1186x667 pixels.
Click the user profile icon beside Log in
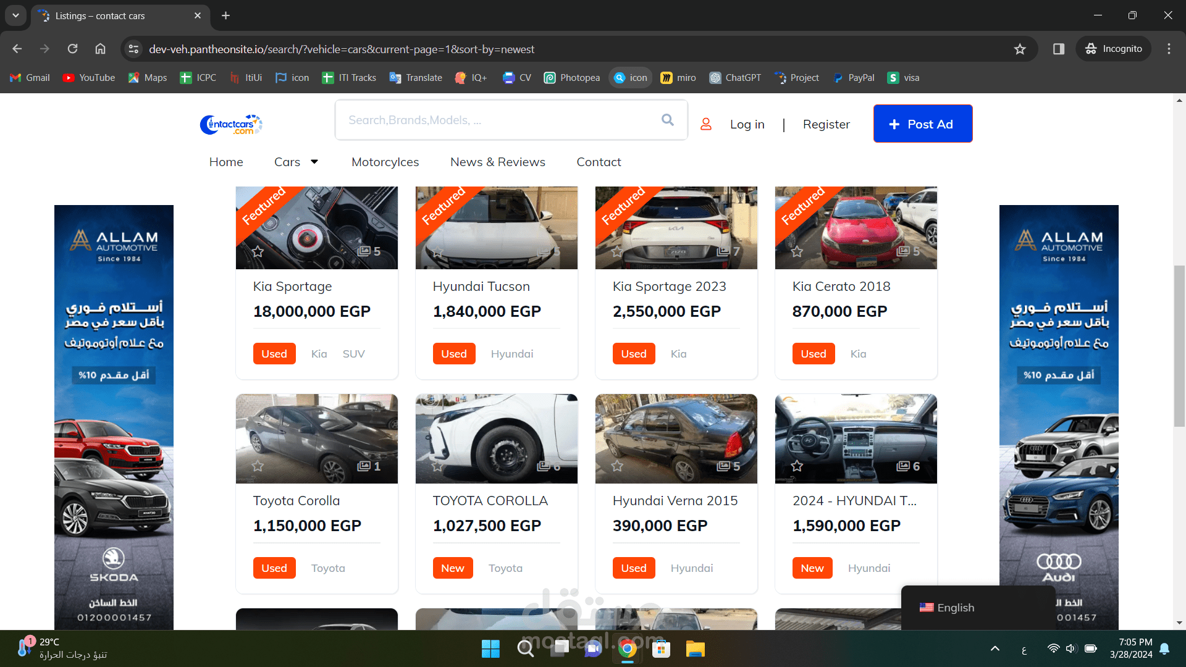point(706,125)
